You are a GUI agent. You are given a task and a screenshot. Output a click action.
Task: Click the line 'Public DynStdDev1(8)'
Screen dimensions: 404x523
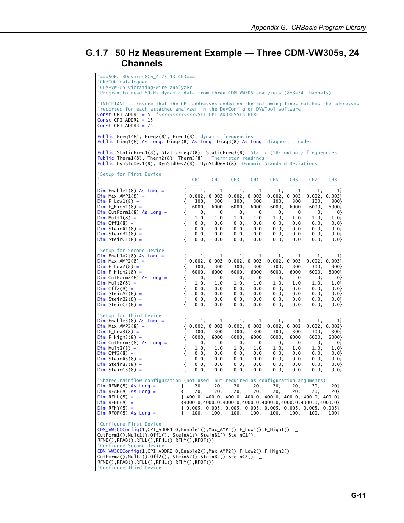coord(207,163)
